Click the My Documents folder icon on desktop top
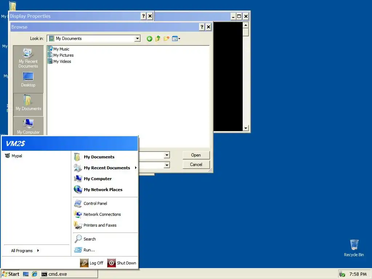This screenshot has width=372, height=279. [x=13, y=6]
